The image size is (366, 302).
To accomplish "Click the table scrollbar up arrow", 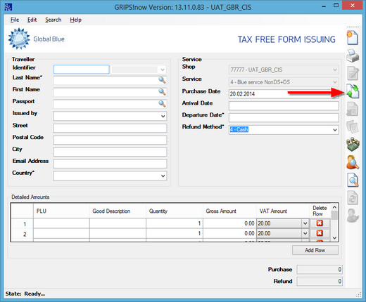I will click(x=334, y=207).
